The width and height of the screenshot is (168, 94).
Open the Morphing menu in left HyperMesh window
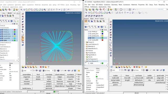tap(73, 5)
